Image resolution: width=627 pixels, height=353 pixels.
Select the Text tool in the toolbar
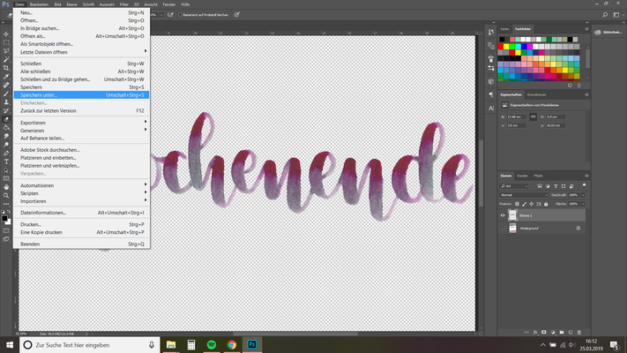click(x=6, y=161)
